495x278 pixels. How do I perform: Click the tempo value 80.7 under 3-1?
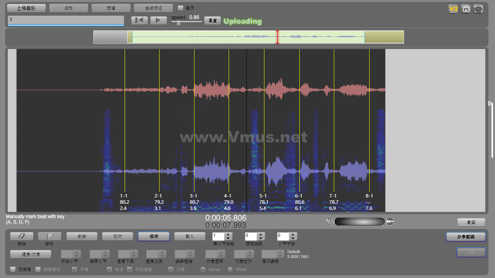click(194, 202)
